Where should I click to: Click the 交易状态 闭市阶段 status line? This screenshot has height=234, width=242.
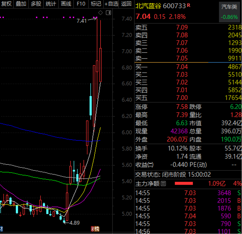pyautogui.click(x=173, y=175)
